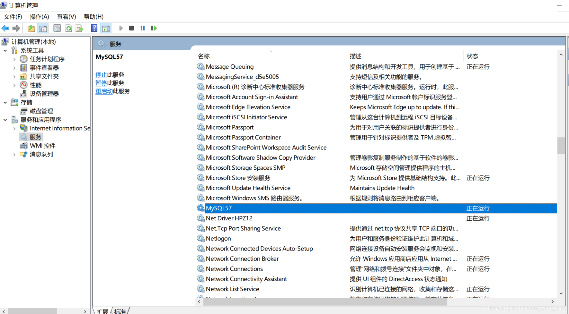The image size is (569, 314).
Task: Switch to the 标准 tab
Action: 120,311
